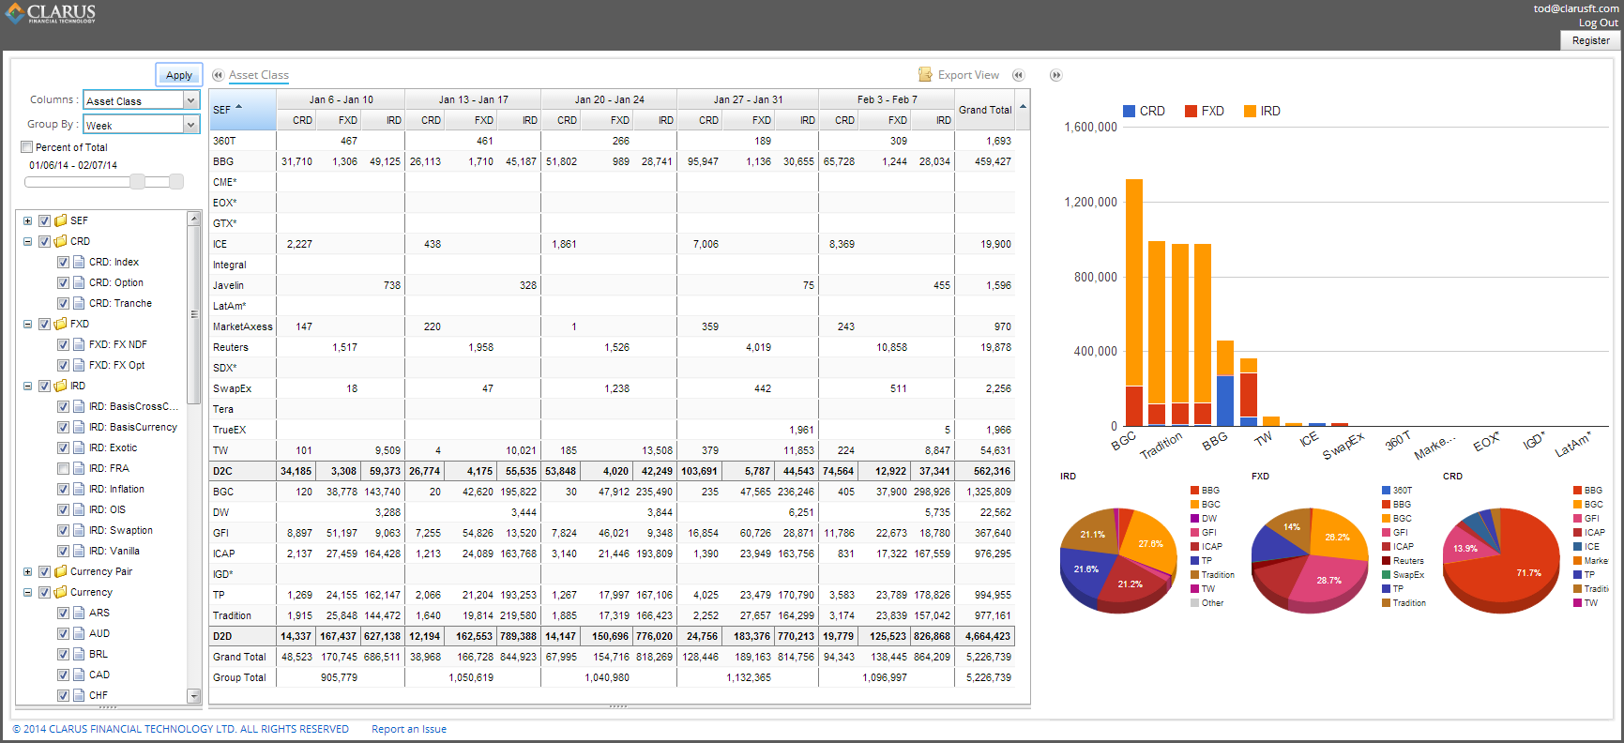Click the tod@clarusft.com account text
Screen dimensions: 1624x743
(x=1575, y=8)
